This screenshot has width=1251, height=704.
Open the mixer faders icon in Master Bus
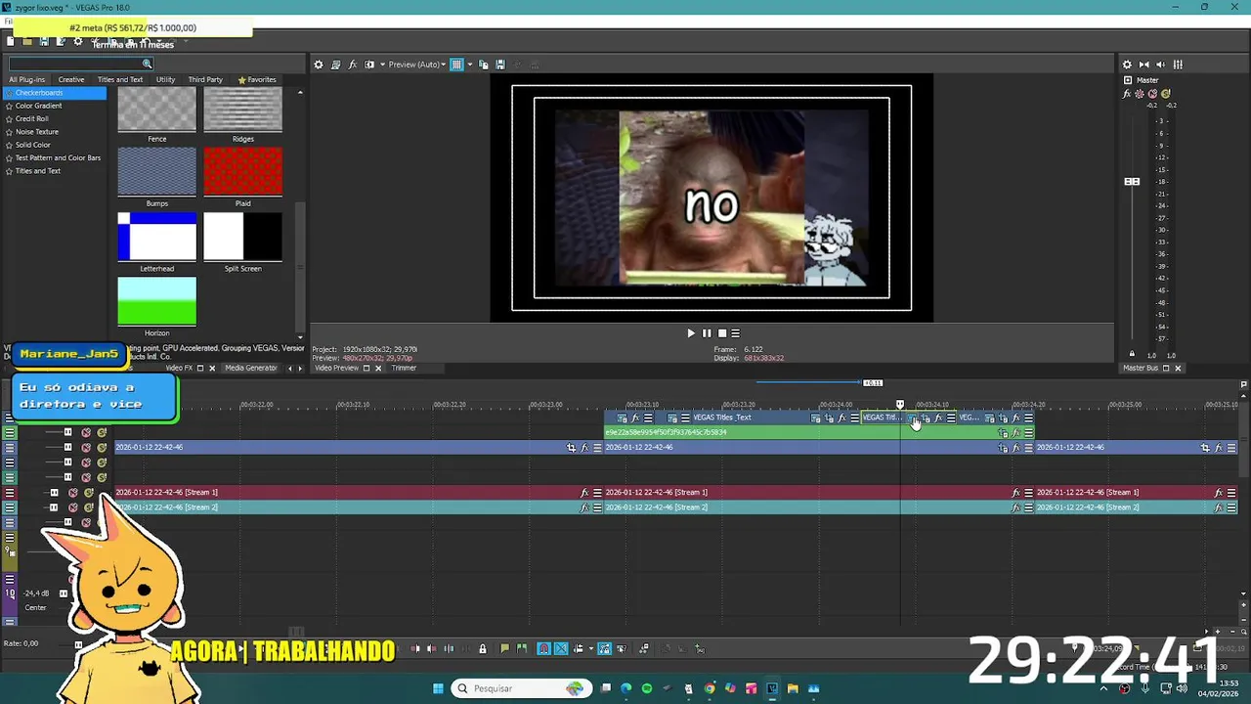coord(1178,65)
